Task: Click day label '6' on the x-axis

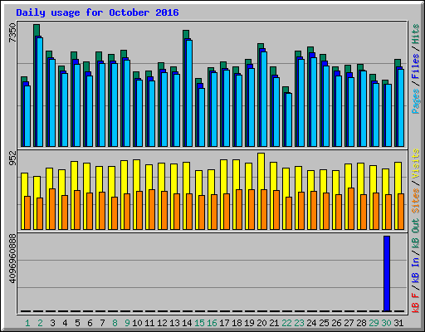Action: (90, 323)
